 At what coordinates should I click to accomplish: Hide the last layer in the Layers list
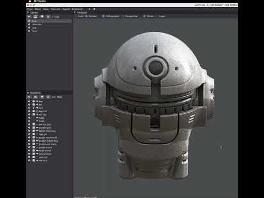click(x=29, y=31)
